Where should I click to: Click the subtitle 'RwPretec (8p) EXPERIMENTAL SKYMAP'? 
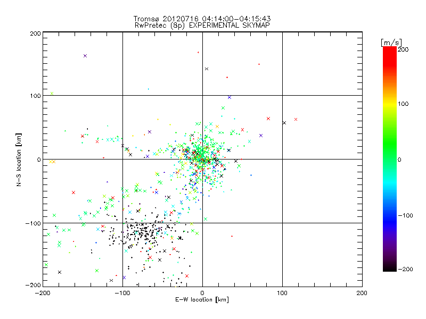202,26
